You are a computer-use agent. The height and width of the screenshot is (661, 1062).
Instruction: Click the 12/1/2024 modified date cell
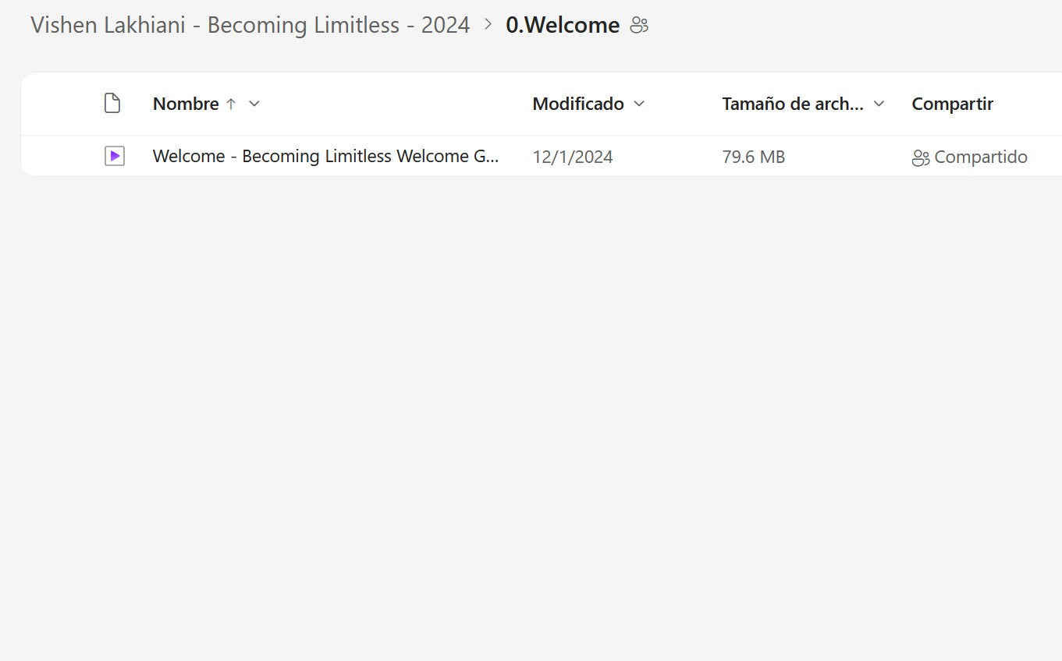pos(573,157)
